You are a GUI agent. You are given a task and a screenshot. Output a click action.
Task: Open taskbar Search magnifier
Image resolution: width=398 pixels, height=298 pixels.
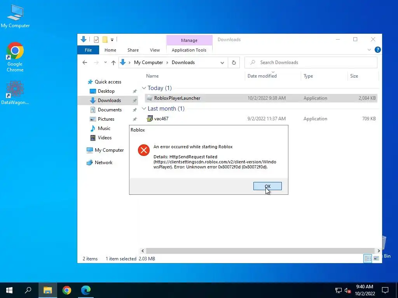coord(28,290)
